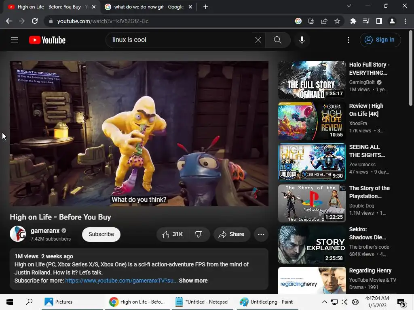Viewport: 414px width, 310px height.
Task: Expand description with Show more
Action: click(x=193, y=281)
